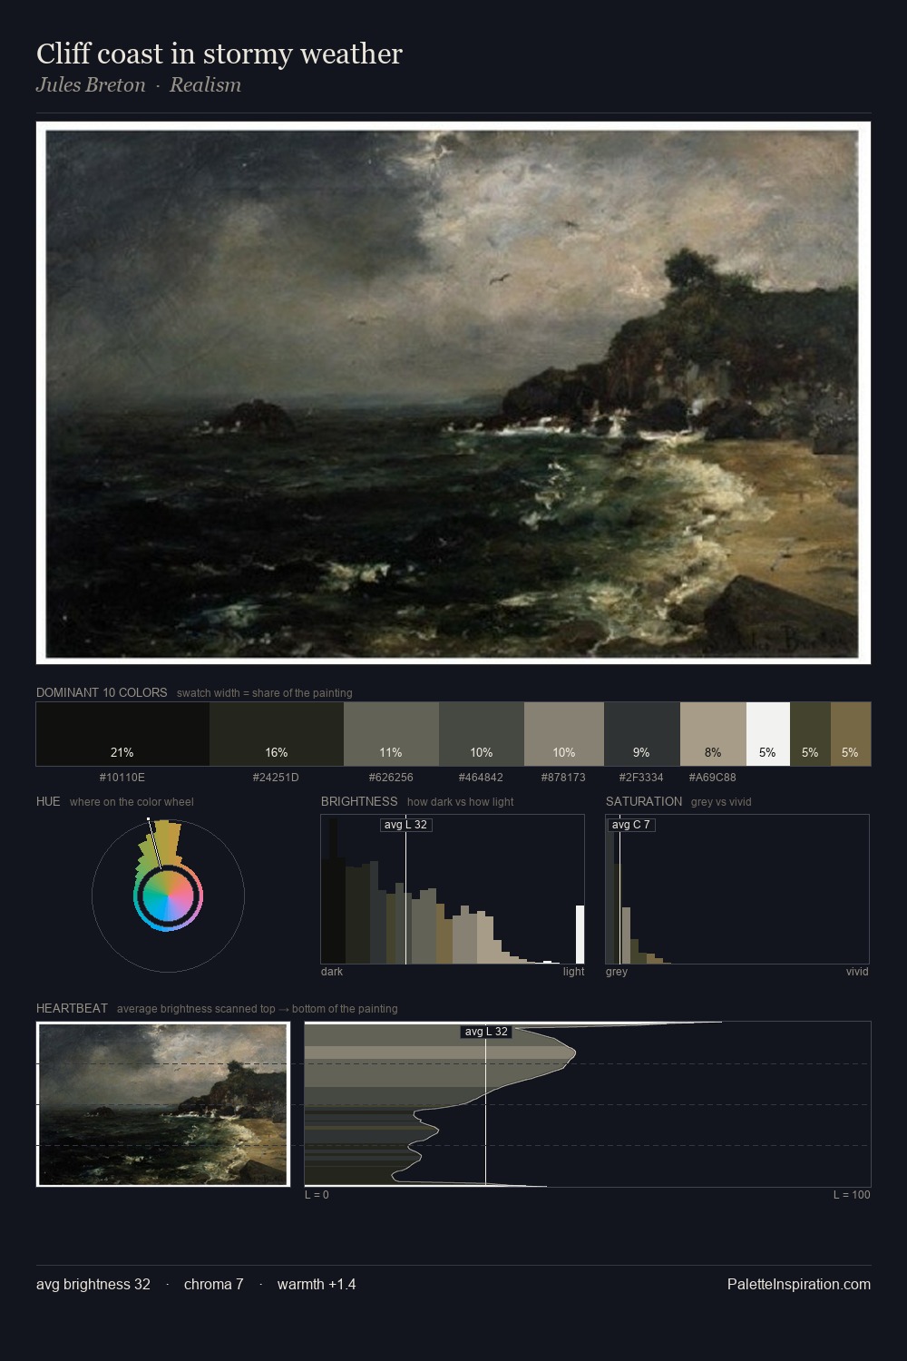
Task: Click hex code #A69C88
Action: pyautogui.click(x=713, y=778)
